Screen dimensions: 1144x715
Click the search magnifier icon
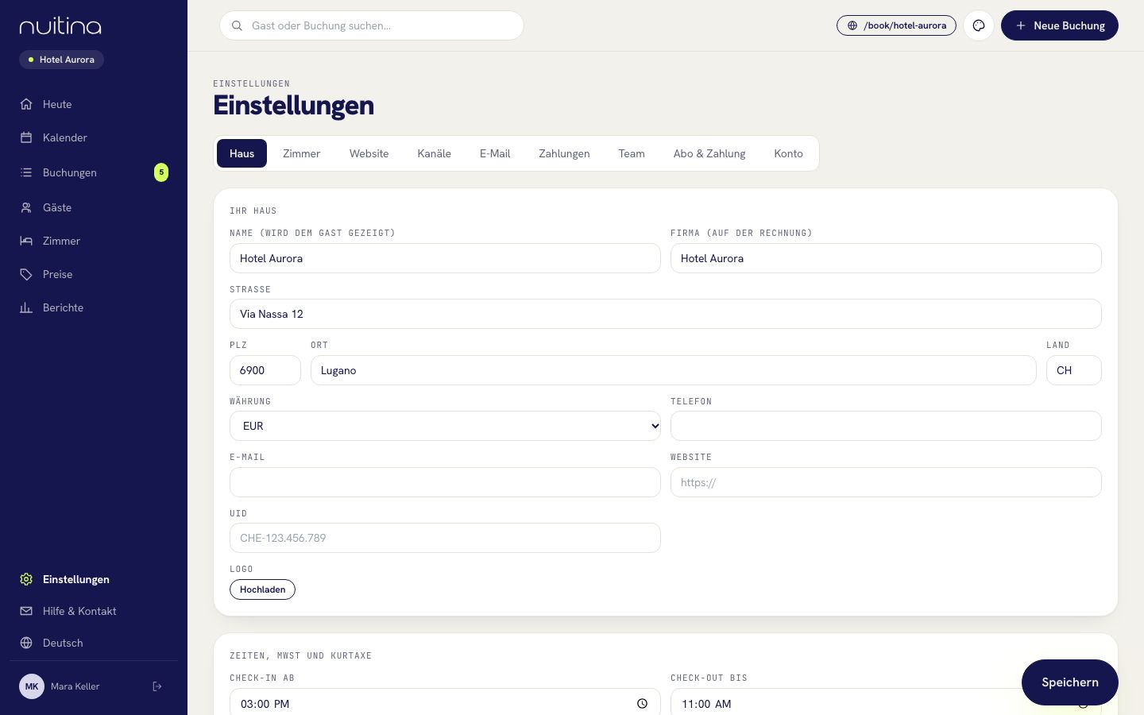[x=237, y=25]
